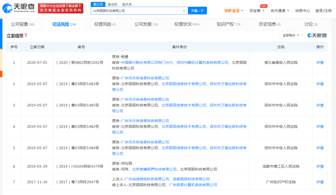Click the Tianyancha logo in header
This screenshot has width=336, height=195.
tap(19, 8)
